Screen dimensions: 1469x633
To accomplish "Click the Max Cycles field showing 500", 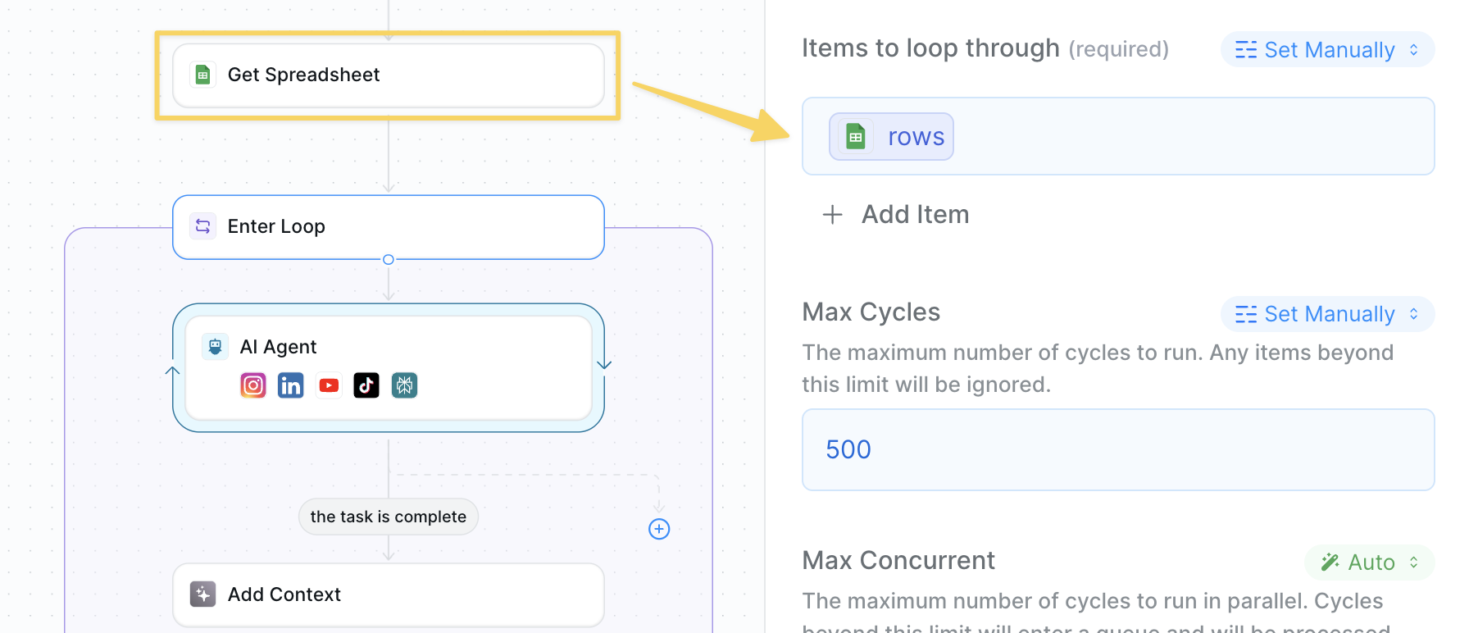I will coord(1118,449).
